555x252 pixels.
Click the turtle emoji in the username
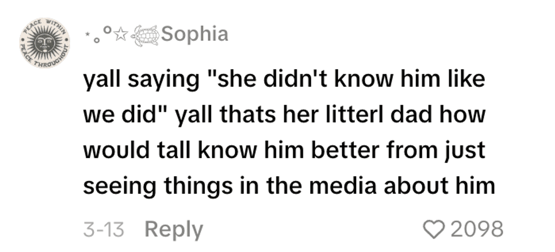pos(146,35)
